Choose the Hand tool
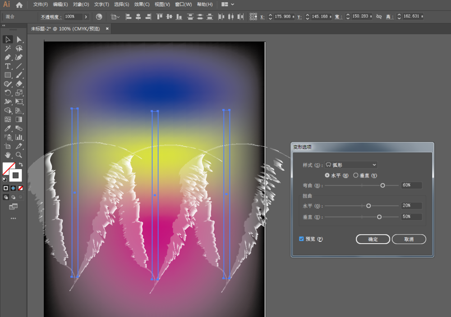This screenshot has width=451, height=317. point(8,155)
